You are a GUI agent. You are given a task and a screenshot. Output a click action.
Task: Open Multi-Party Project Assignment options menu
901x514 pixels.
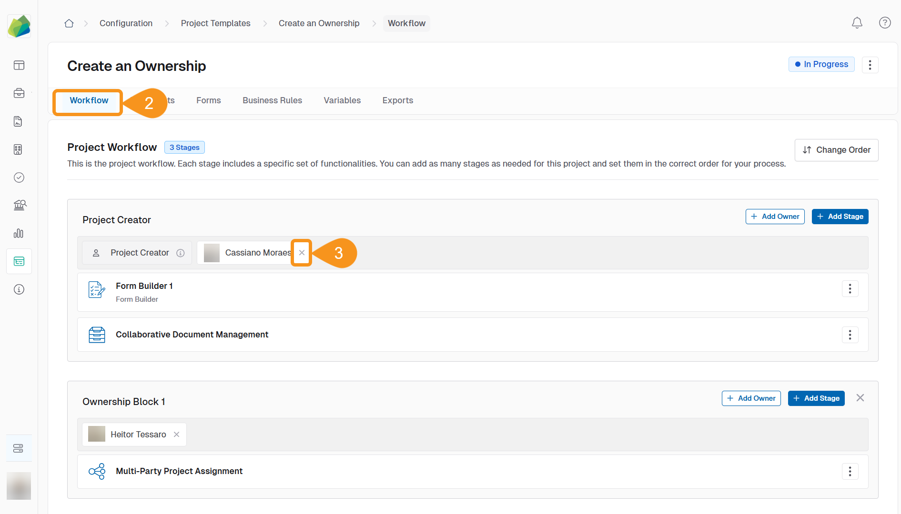850,472
